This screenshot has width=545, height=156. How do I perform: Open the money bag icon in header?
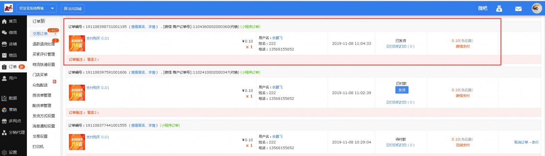[x=499, y=8]
